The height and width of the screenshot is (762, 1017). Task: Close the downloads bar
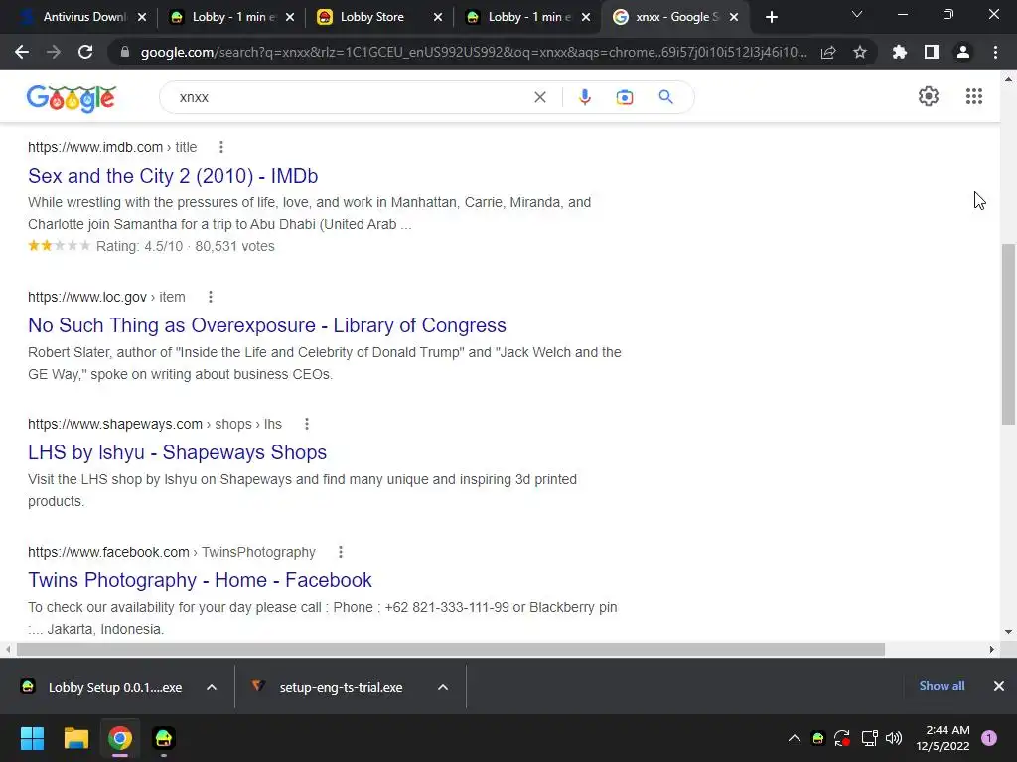[999, 686]
